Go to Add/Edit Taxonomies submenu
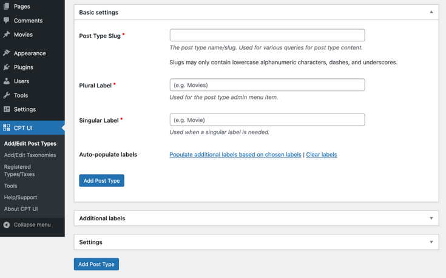This screenshot has width=446, height=278. coord(30,155)
